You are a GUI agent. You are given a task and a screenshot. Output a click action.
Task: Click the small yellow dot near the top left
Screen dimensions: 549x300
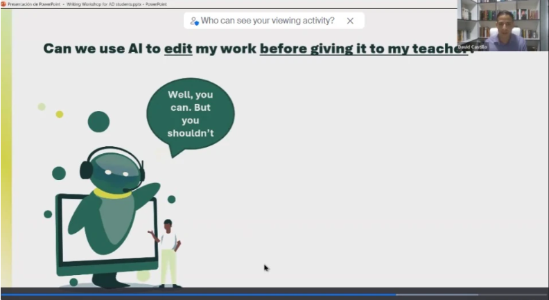point(60,114)
